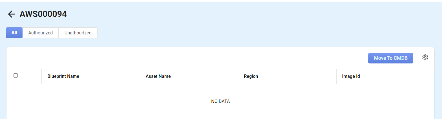Click the AWS000094 page title
The image size is (442, 119).
43,14
